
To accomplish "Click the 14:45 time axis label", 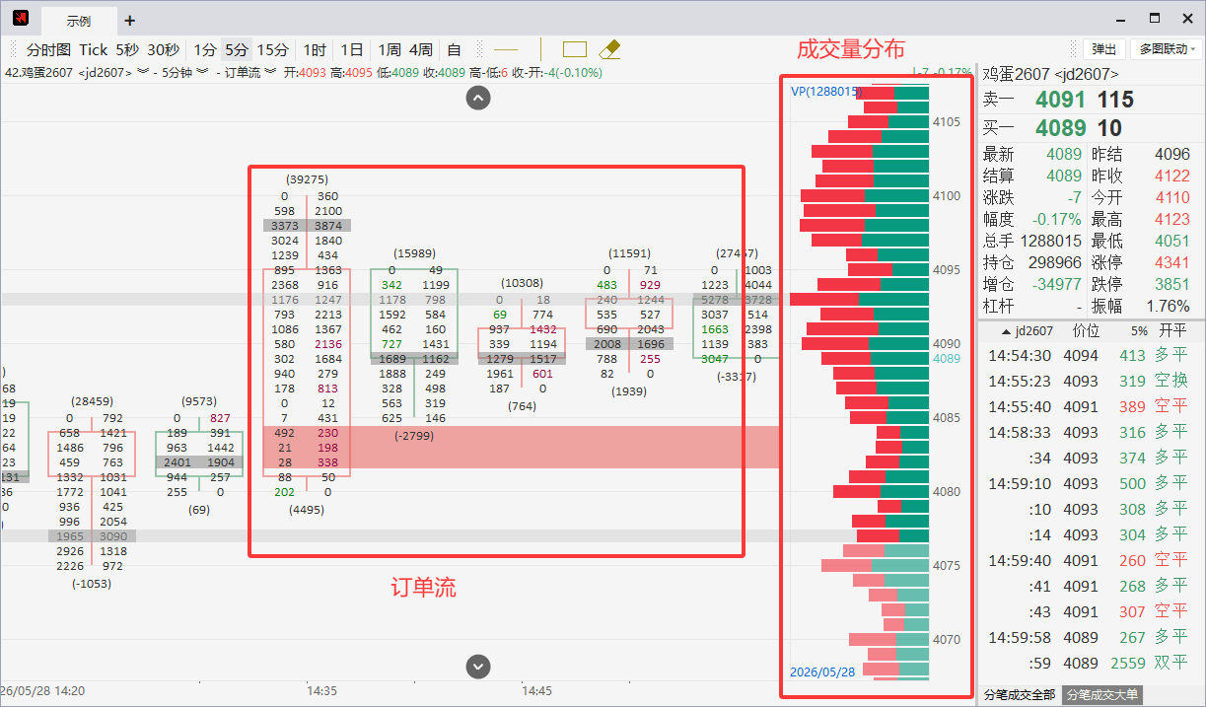I will pyautogui.click(x=536, y=691).
